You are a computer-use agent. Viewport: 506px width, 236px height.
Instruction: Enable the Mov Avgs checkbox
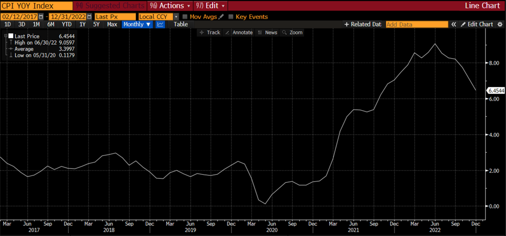coord(185,17)
